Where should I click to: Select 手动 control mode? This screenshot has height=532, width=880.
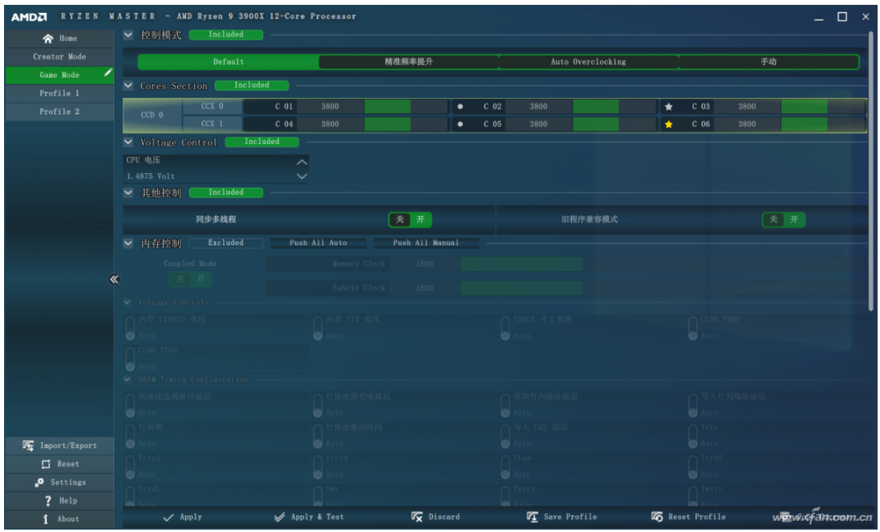click(768, 61)
